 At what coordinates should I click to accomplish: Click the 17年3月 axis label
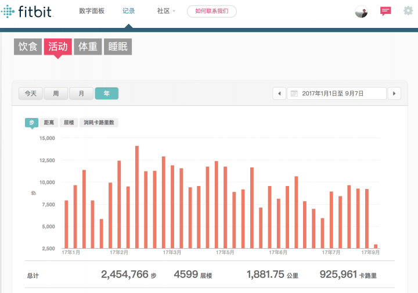click(172, 252)
